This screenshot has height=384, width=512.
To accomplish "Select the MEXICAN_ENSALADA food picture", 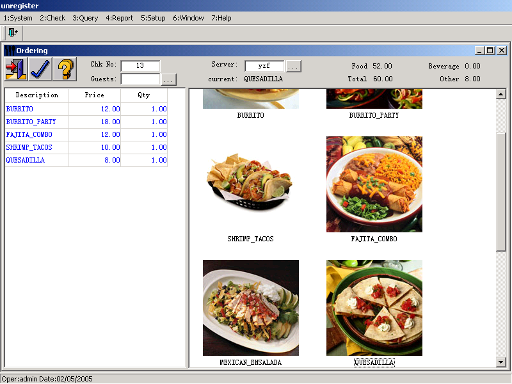I will (251, 308).
